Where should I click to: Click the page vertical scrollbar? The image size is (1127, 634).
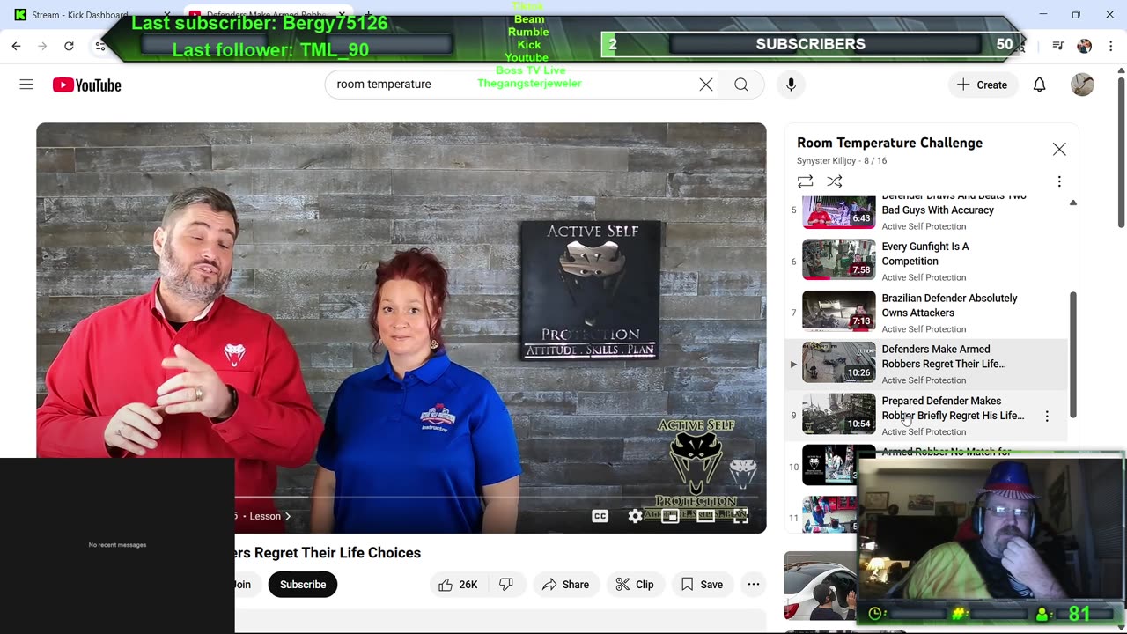(x=1120, y=154)
